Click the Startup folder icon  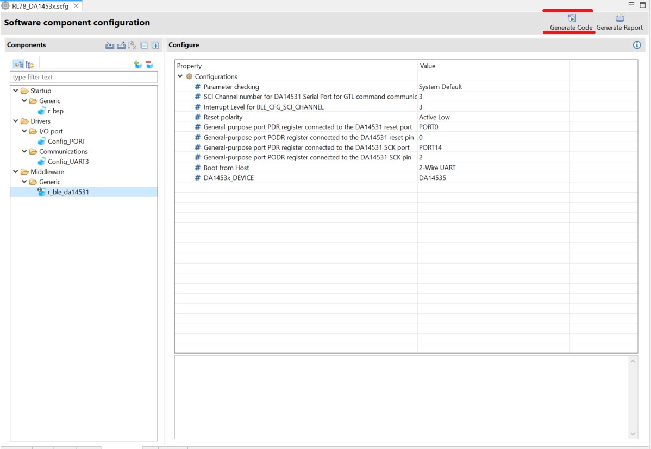click(x=24, y=91)
